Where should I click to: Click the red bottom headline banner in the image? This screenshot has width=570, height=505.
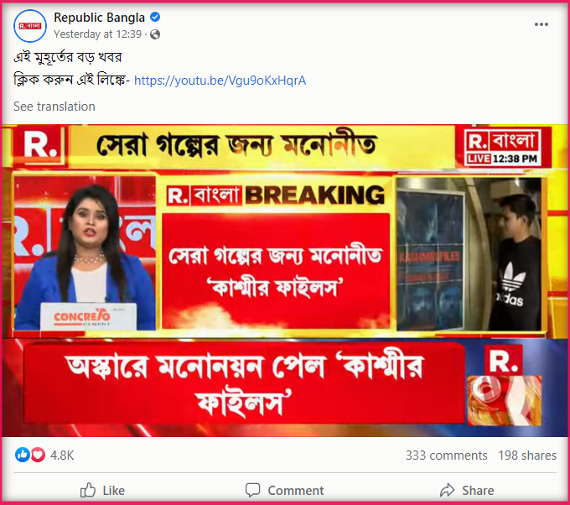pyautogui.click(x=244, y=384)
